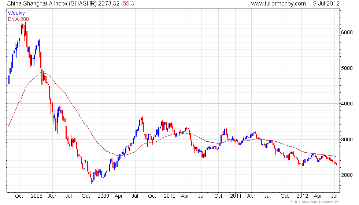Viewport: 359px width, 205px height.
Task: Click the 'Apr' label following 2011
Action: [x=251, y=196]
